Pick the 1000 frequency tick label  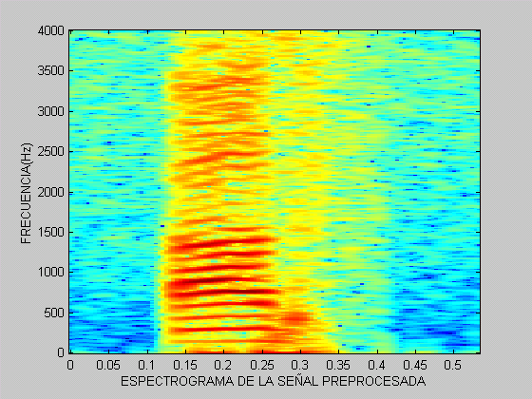point(51,272)
